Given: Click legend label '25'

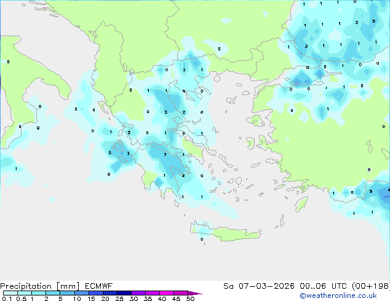Looking at the screenshot, I should tap(119, 299).
